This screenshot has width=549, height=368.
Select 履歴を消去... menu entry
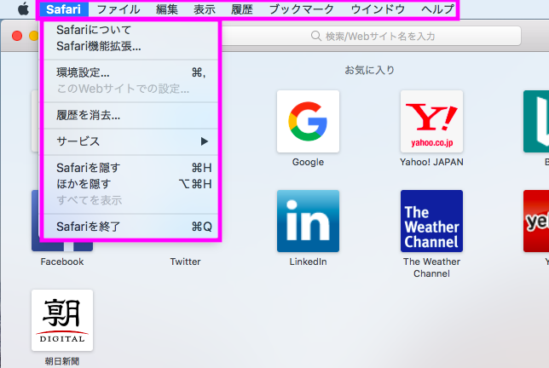point(131,115)
